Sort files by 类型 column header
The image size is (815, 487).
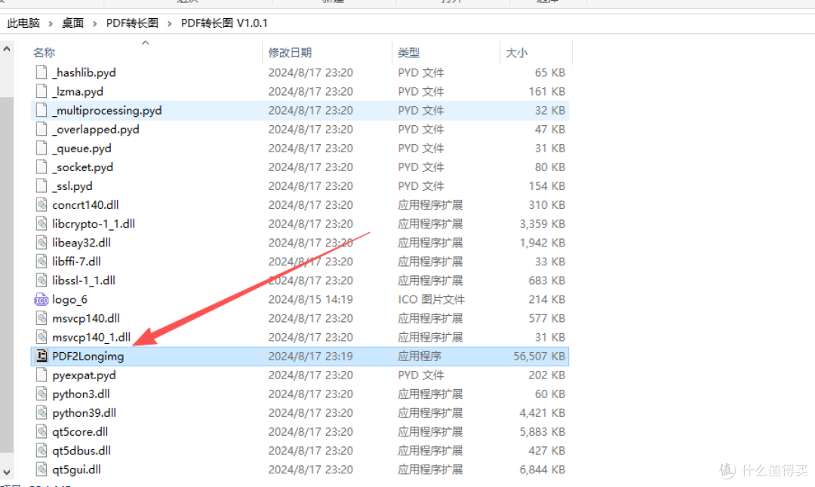tap(408, 53)
